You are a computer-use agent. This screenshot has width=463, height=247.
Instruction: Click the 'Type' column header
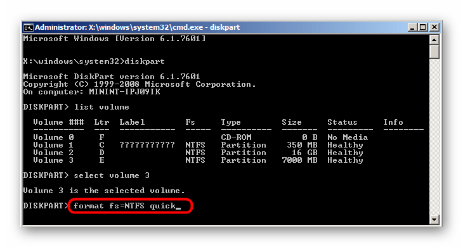pos(231,122)
